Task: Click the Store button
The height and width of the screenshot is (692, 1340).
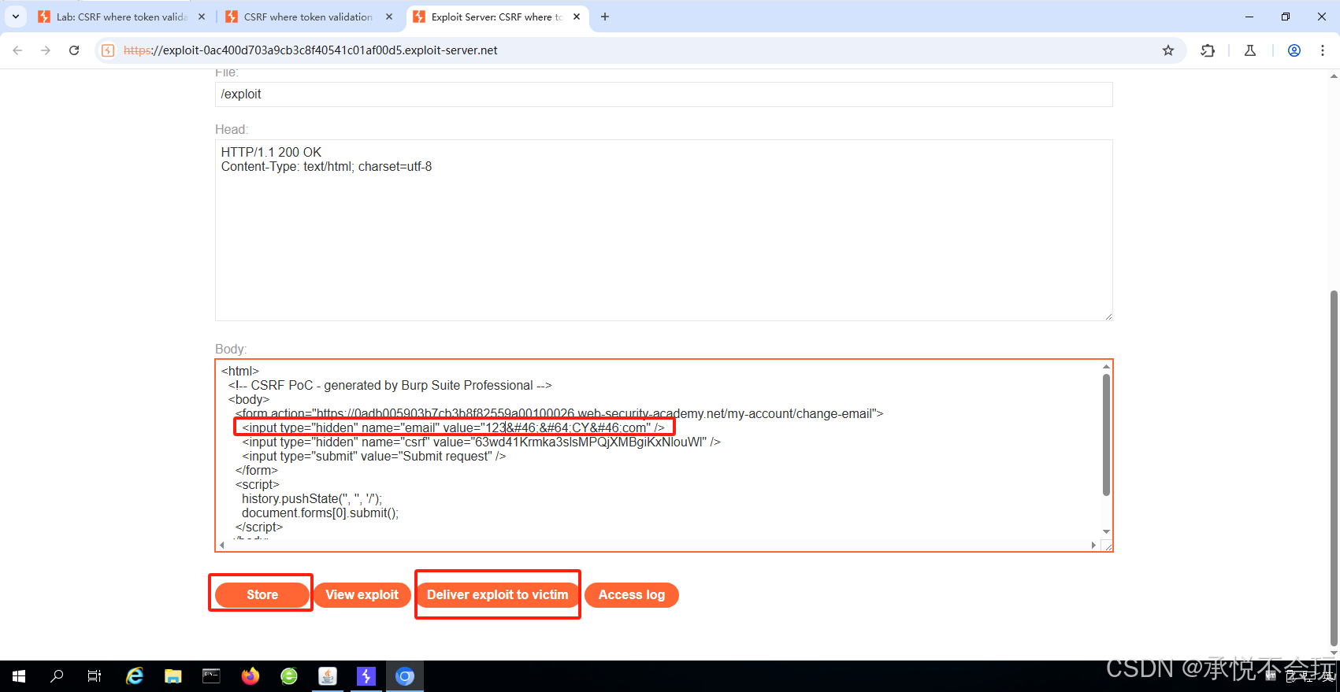Action: pos(262,595)
